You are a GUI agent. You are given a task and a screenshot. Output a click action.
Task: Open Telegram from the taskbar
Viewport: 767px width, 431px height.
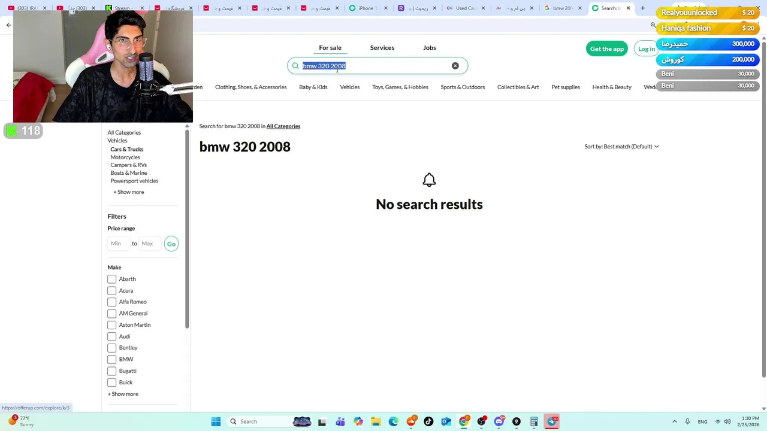point(552,421)
